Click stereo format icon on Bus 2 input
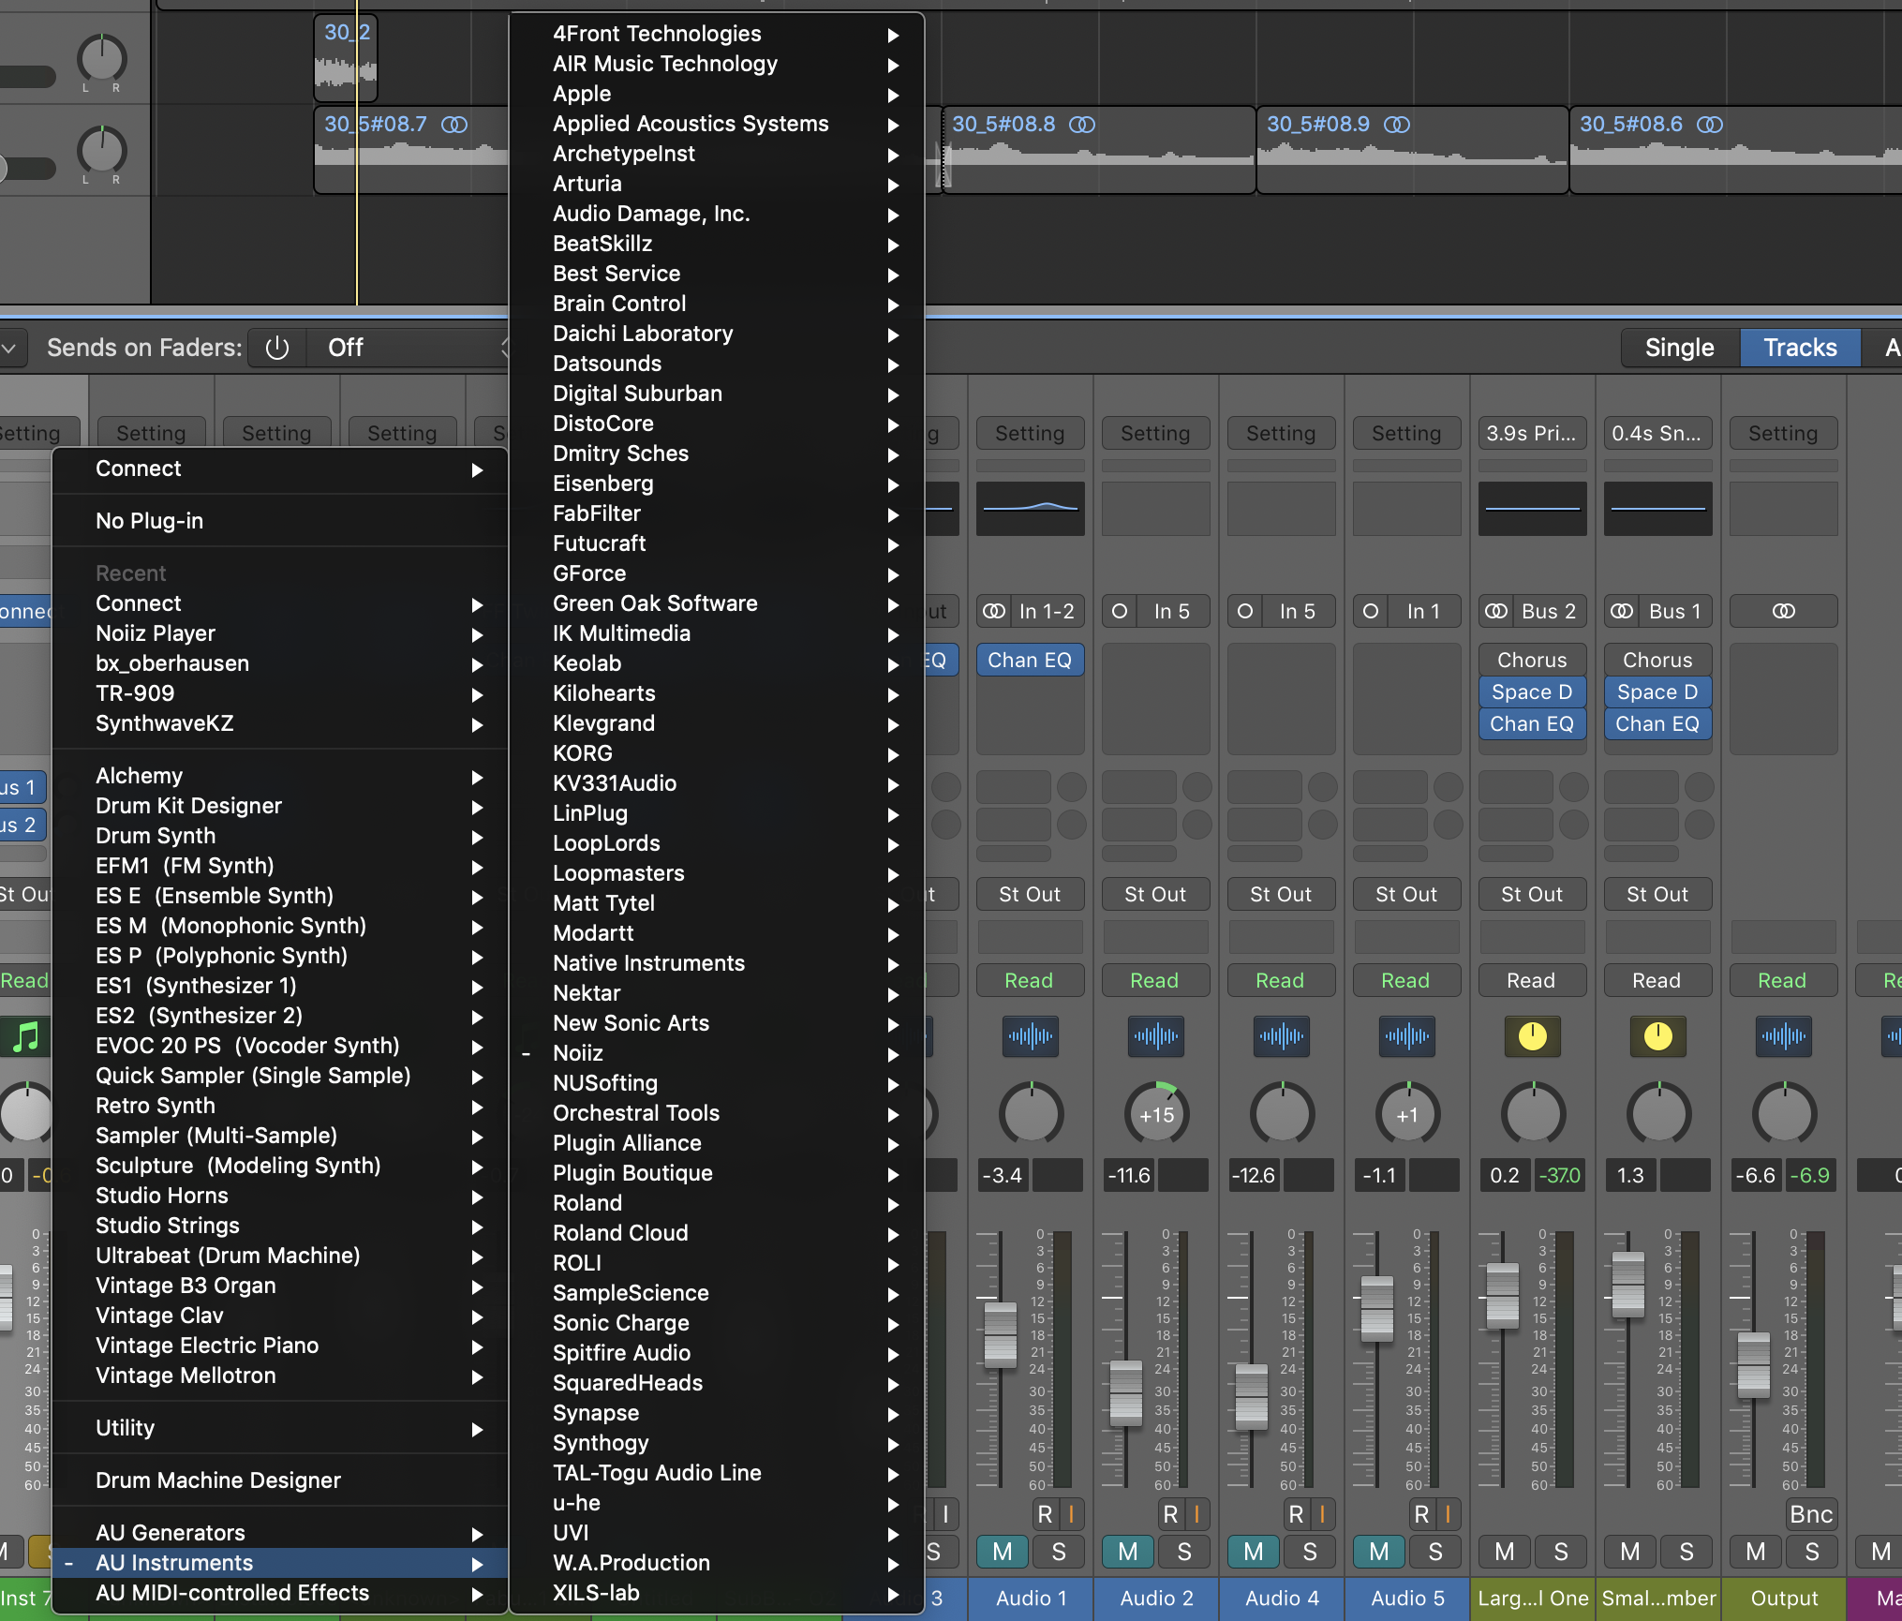 coord(1496,612)
